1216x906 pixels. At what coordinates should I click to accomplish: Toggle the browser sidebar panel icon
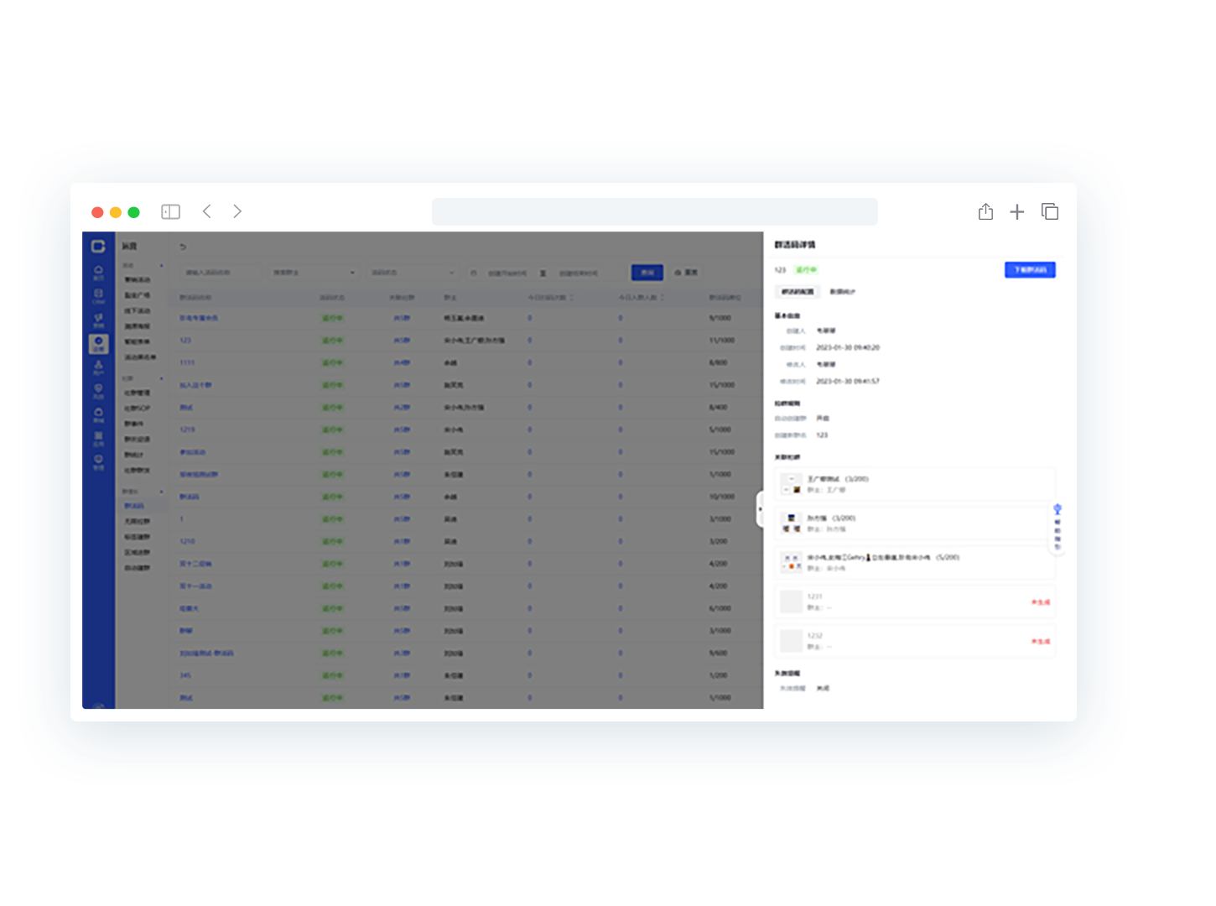click(x=170, y=211)
